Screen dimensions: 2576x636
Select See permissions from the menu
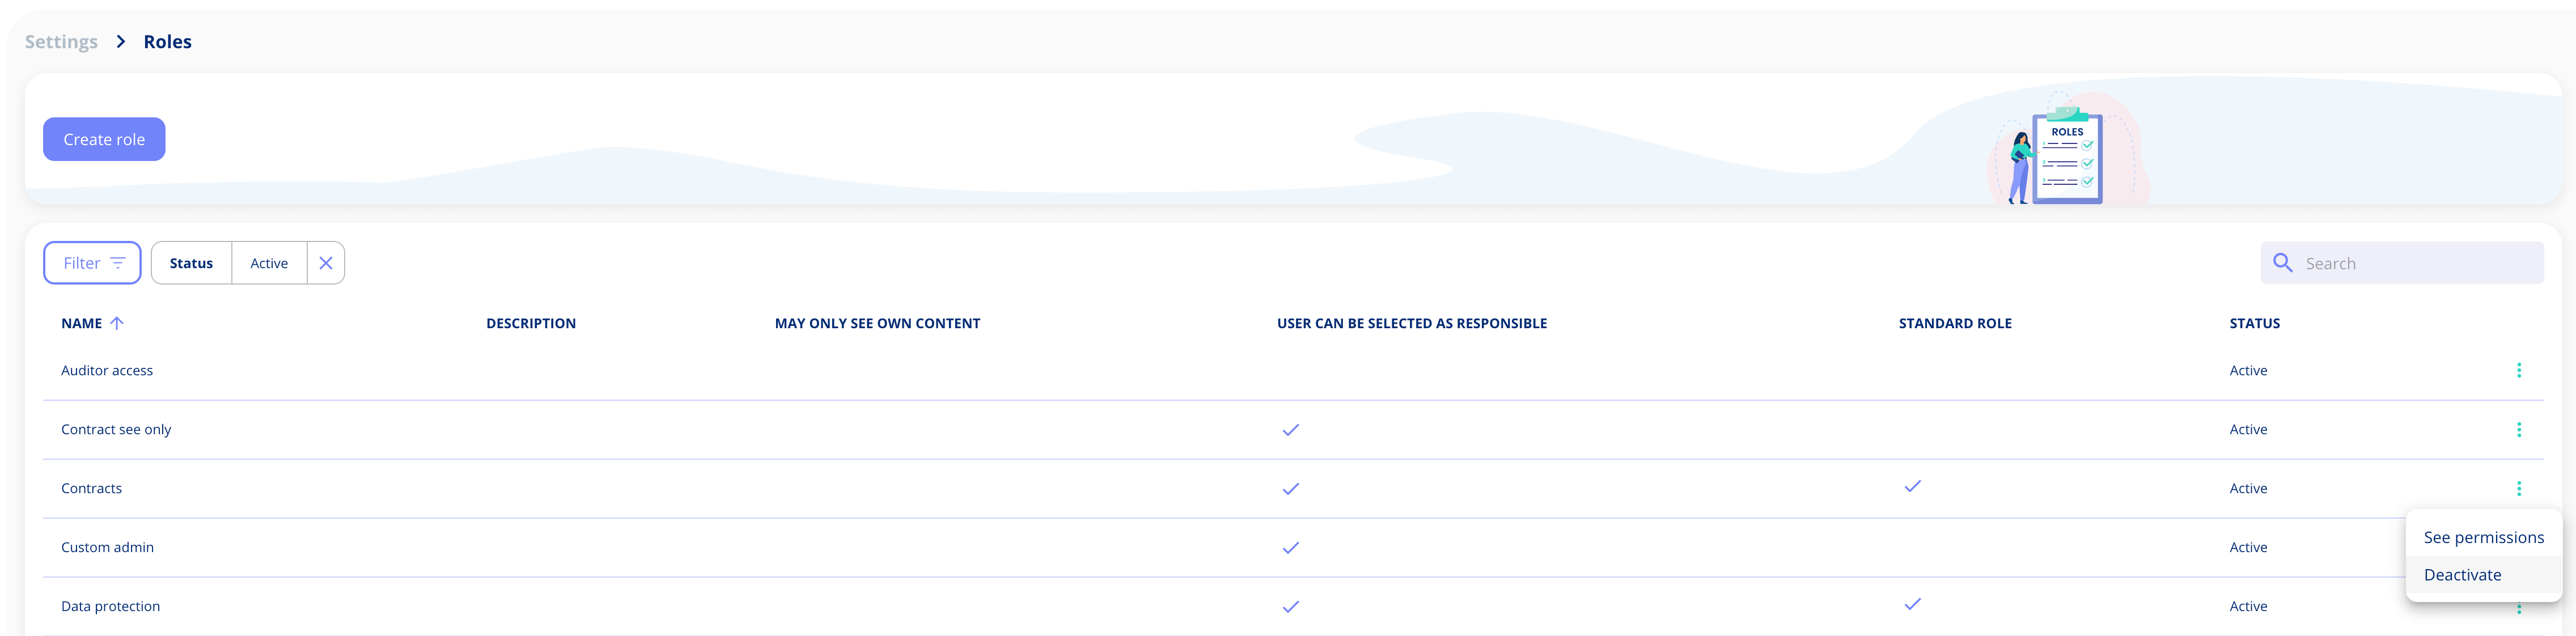pos(2483,537)
